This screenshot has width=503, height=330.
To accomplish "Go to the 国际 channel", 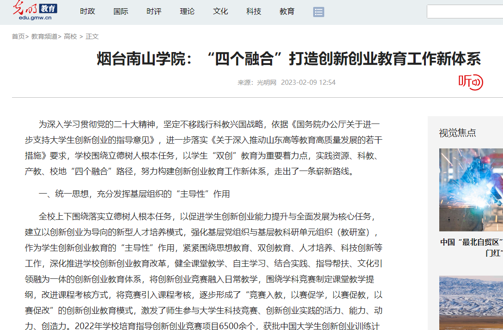I will 121,12.
